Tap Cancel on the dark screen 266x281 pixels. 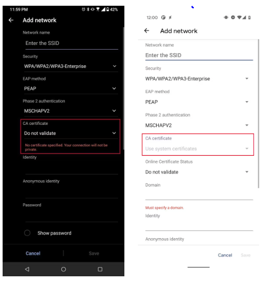(33, 253)
